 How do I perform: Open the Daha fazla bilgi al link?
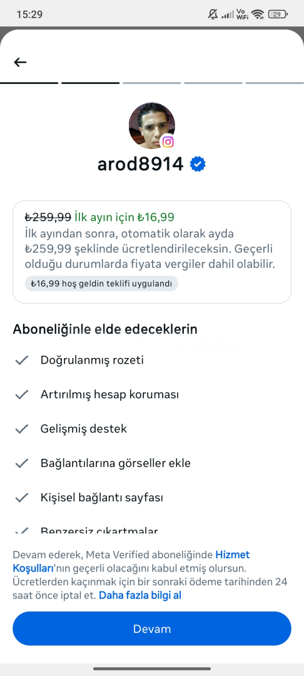pyautogui.click(x=140, y=595)
